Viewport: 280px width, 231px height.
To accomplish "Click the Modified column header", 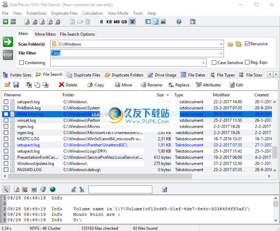I will [x=231, y=95].
